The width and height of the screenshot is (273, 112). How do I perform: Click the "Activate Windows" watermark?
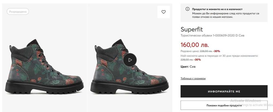pyautogui.click(x=246, y=101)
